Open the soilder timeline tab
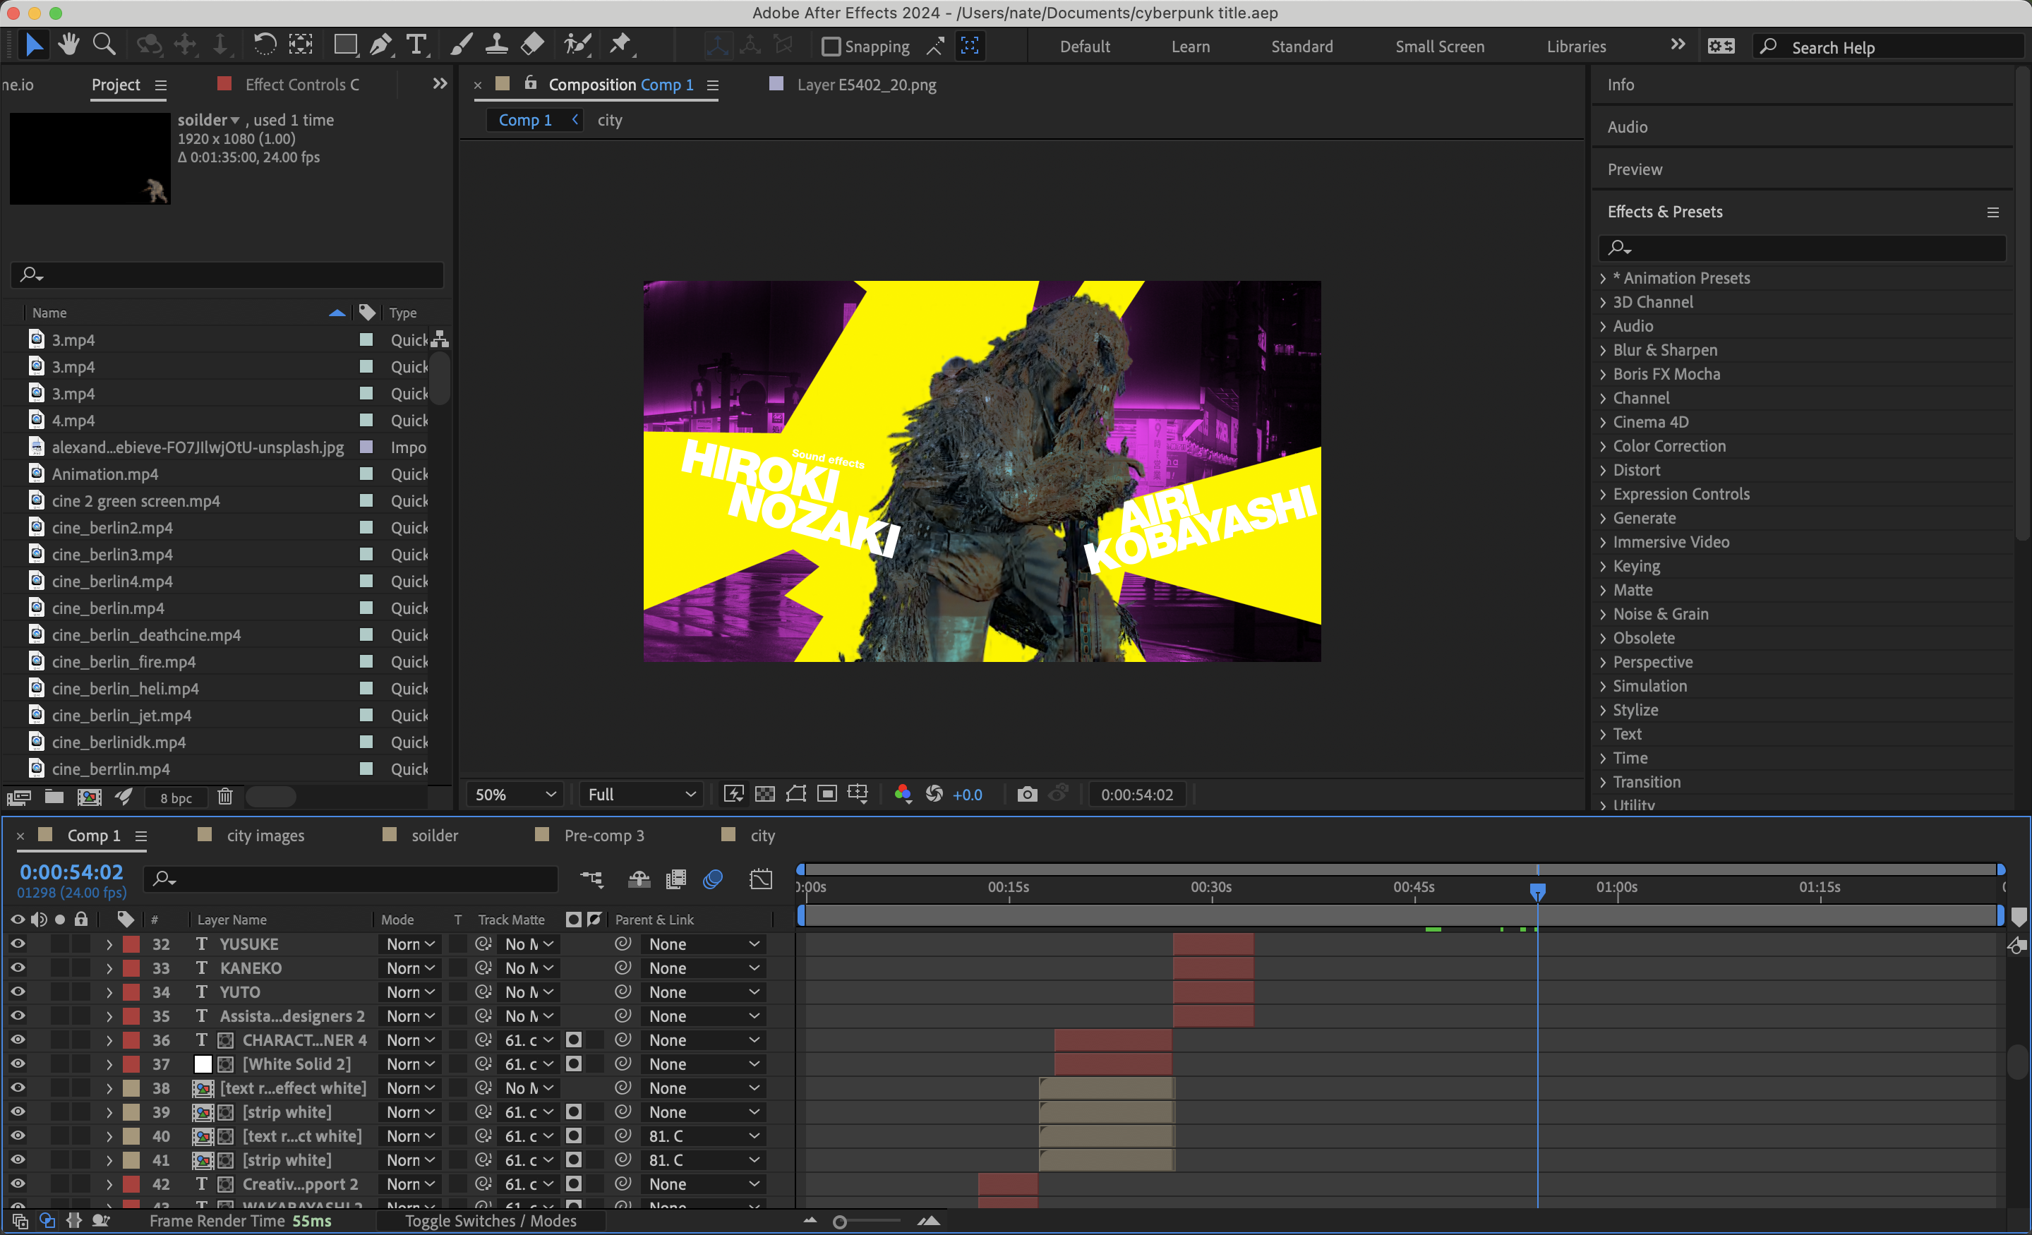2032x1235 pixels. tap(434, 836)
